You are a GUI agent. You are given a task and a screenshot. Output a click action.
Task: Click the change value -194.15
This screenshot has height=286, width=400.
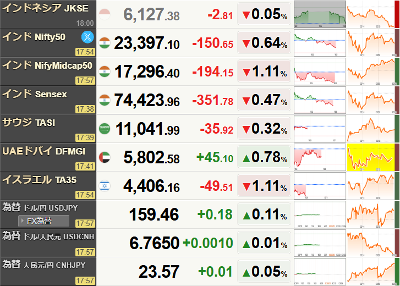click(213, 71)
